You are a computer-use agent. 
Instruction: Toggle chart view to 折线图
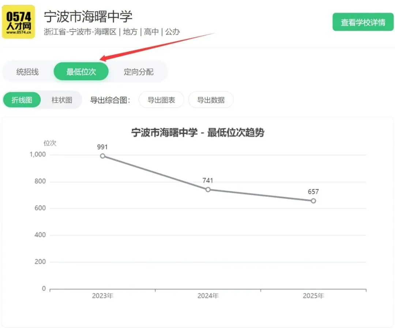[22, 100]
